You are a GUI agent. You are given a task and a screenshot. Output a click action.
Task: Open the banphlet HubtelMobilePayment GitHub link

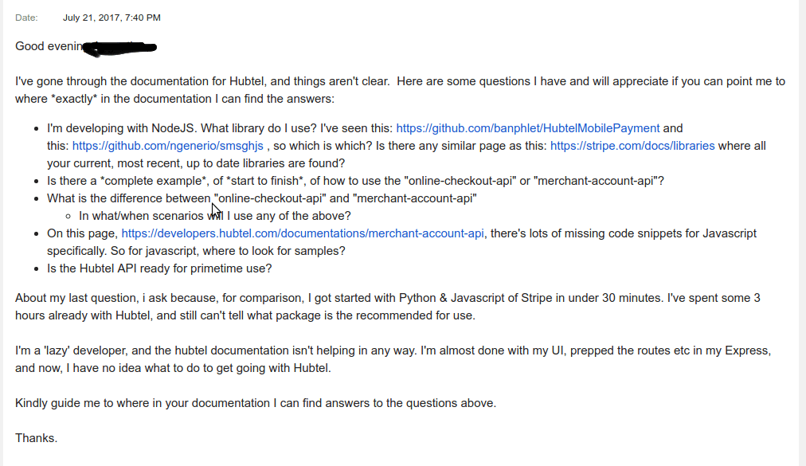(527, 128)
